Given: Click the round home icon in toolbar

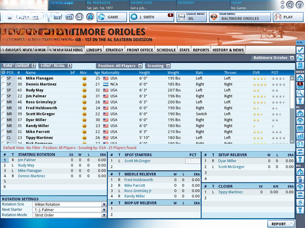Looking at the screenshot, I should (x=90, y=17).
